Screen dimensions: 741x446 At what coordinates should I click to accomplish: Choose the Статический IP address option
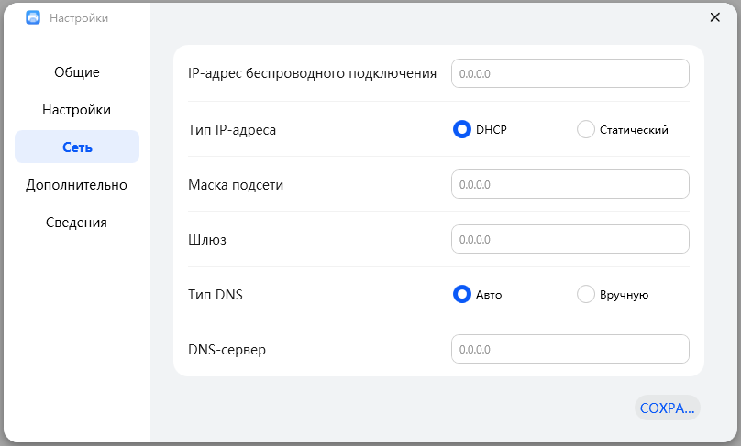point(586,129)
